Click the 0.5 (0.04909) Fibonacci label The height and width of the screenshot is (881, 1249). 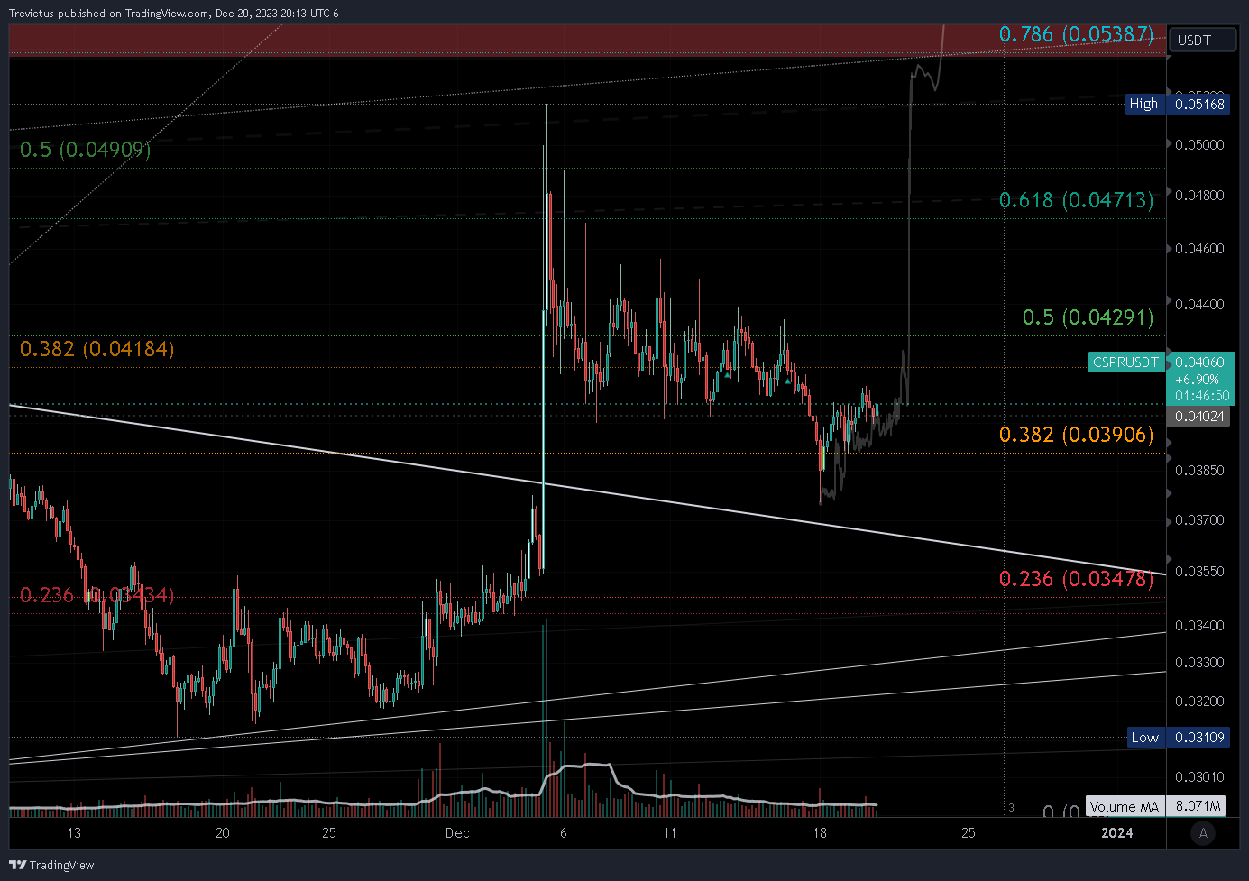pyautogui.click(x=86, y=150)
